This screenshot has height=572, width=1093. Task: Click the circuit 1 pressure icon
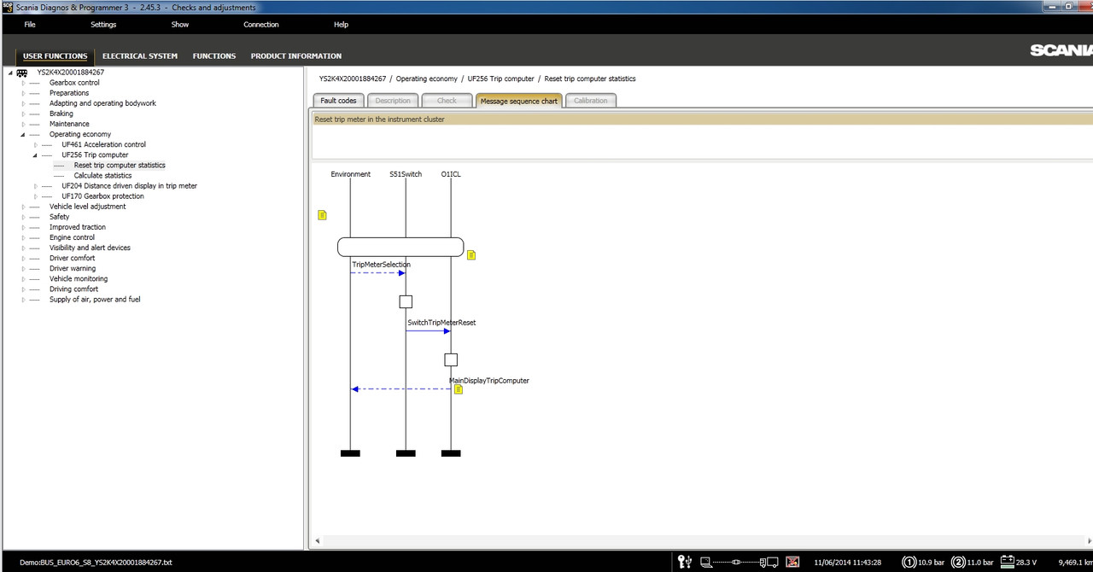909,562
